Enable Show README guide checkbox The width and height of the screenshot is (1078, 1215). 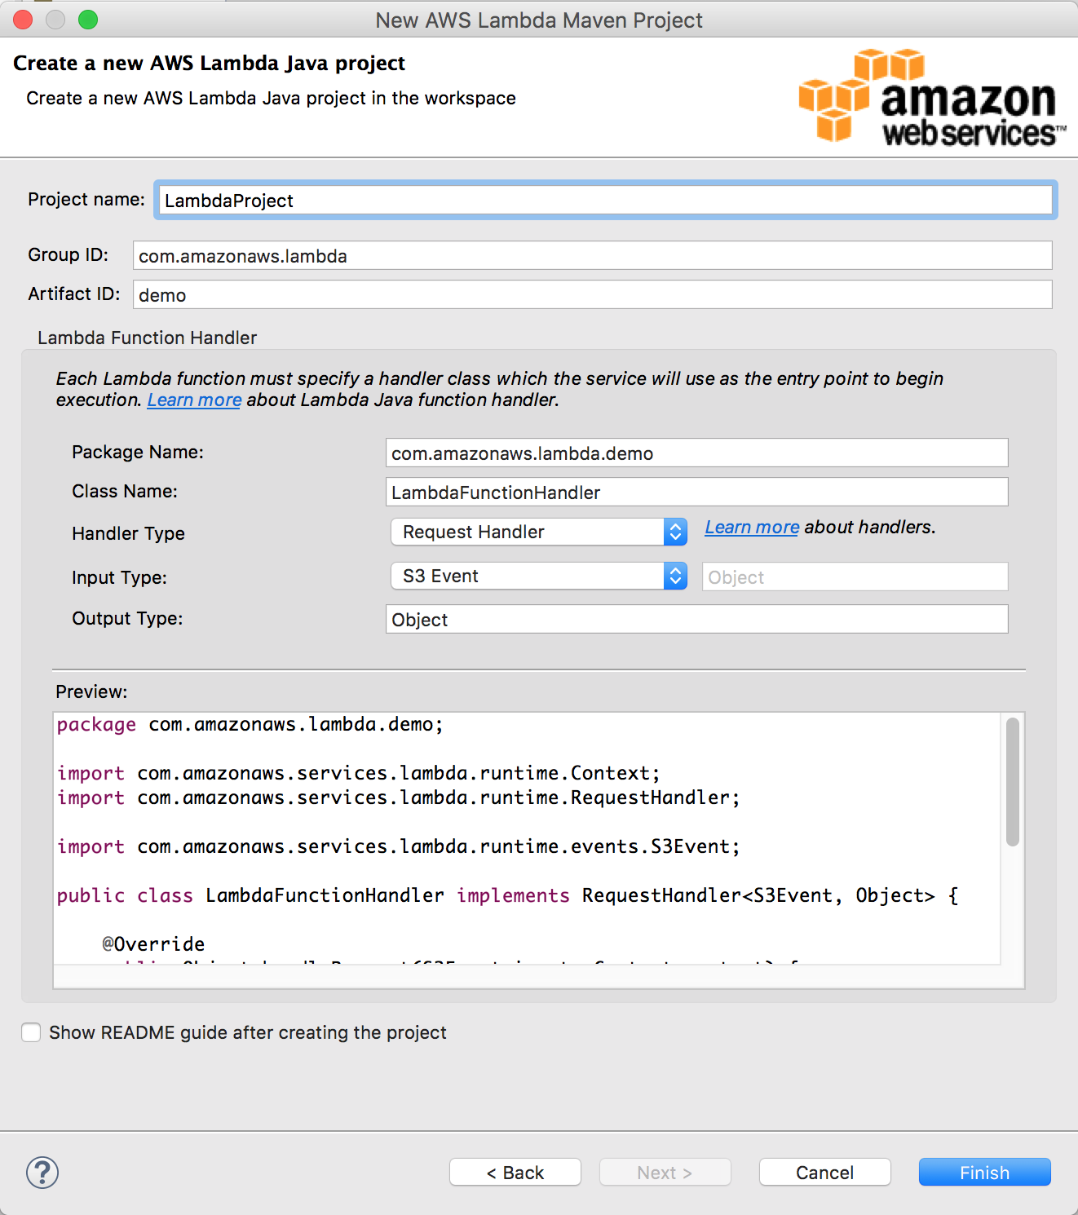click(x=32, y=1032)
